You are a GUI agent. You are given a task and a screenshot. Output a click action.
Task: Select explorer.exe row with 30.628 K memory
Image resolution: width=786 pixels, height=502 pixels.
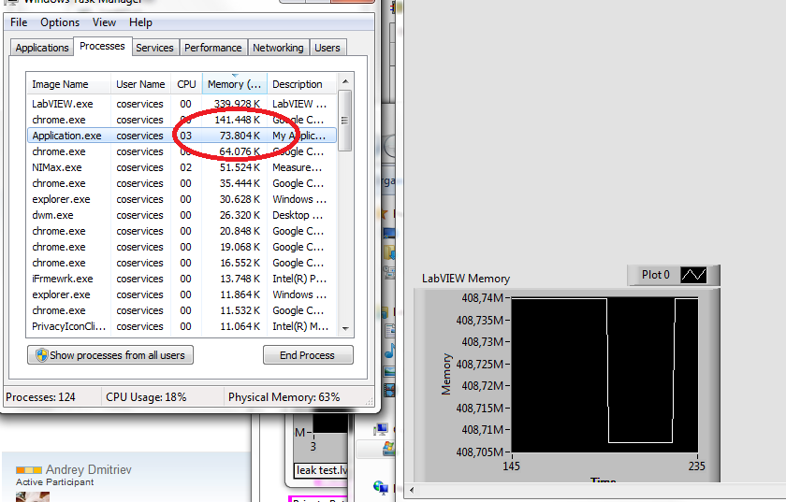pos(182,199)
